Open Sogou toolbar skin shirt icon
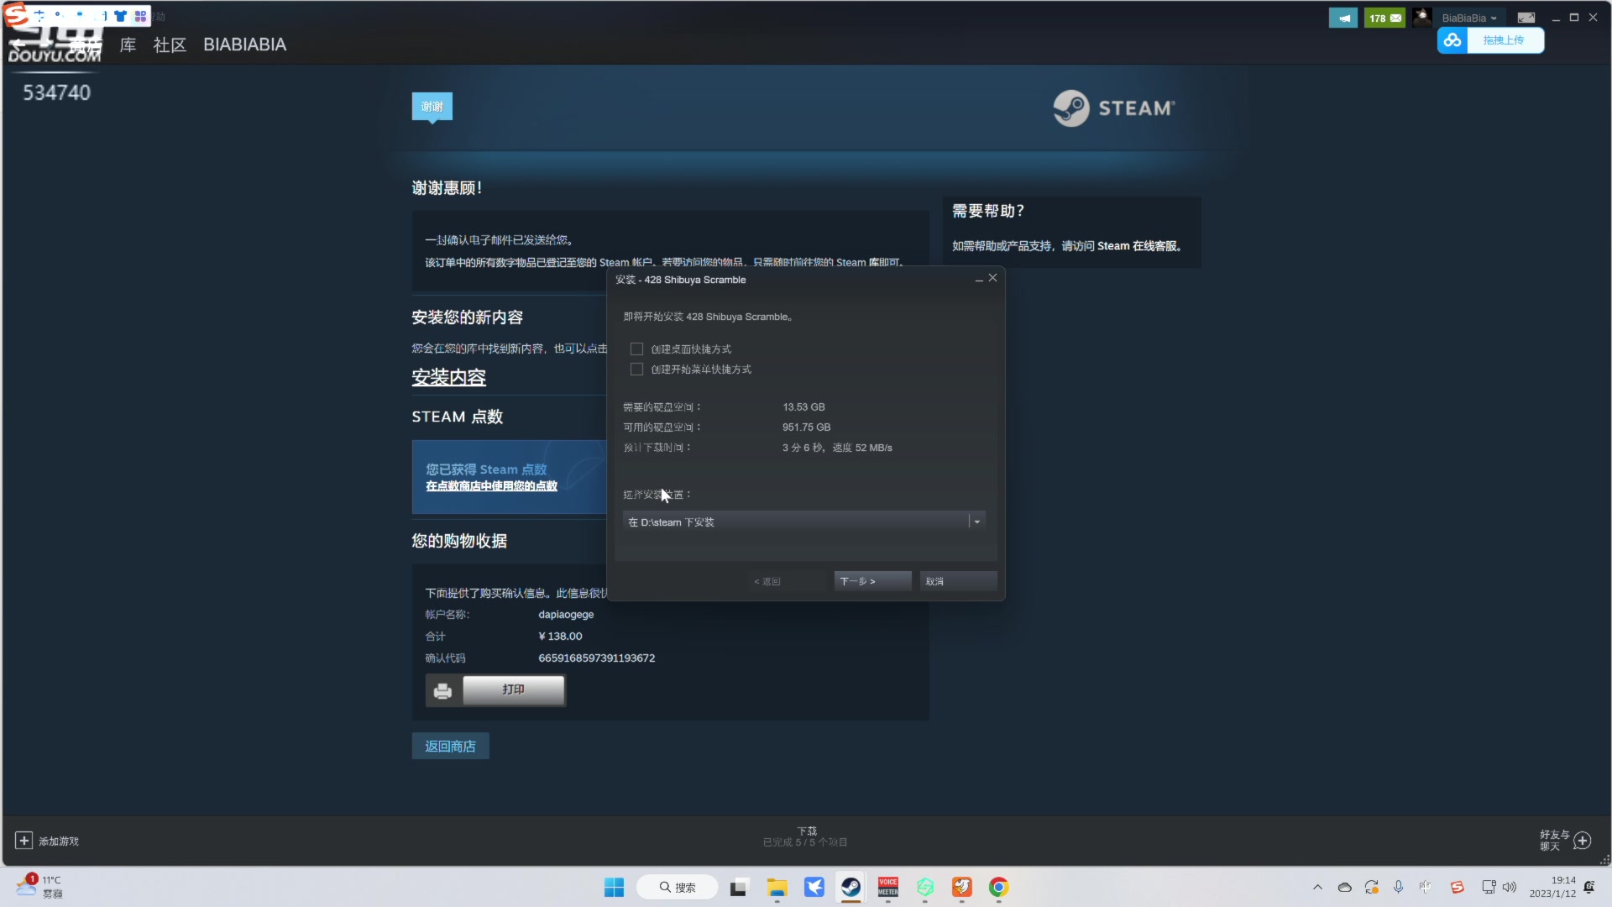 tap(120, 16)
